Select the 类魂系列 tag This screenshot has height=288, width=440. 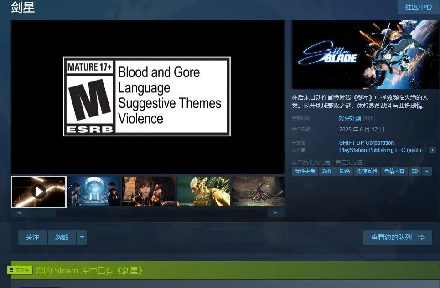pos(367,172)
